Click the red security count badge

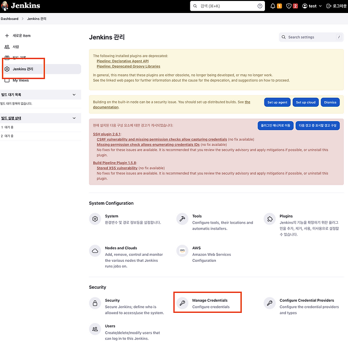click(x=295, y=6)
